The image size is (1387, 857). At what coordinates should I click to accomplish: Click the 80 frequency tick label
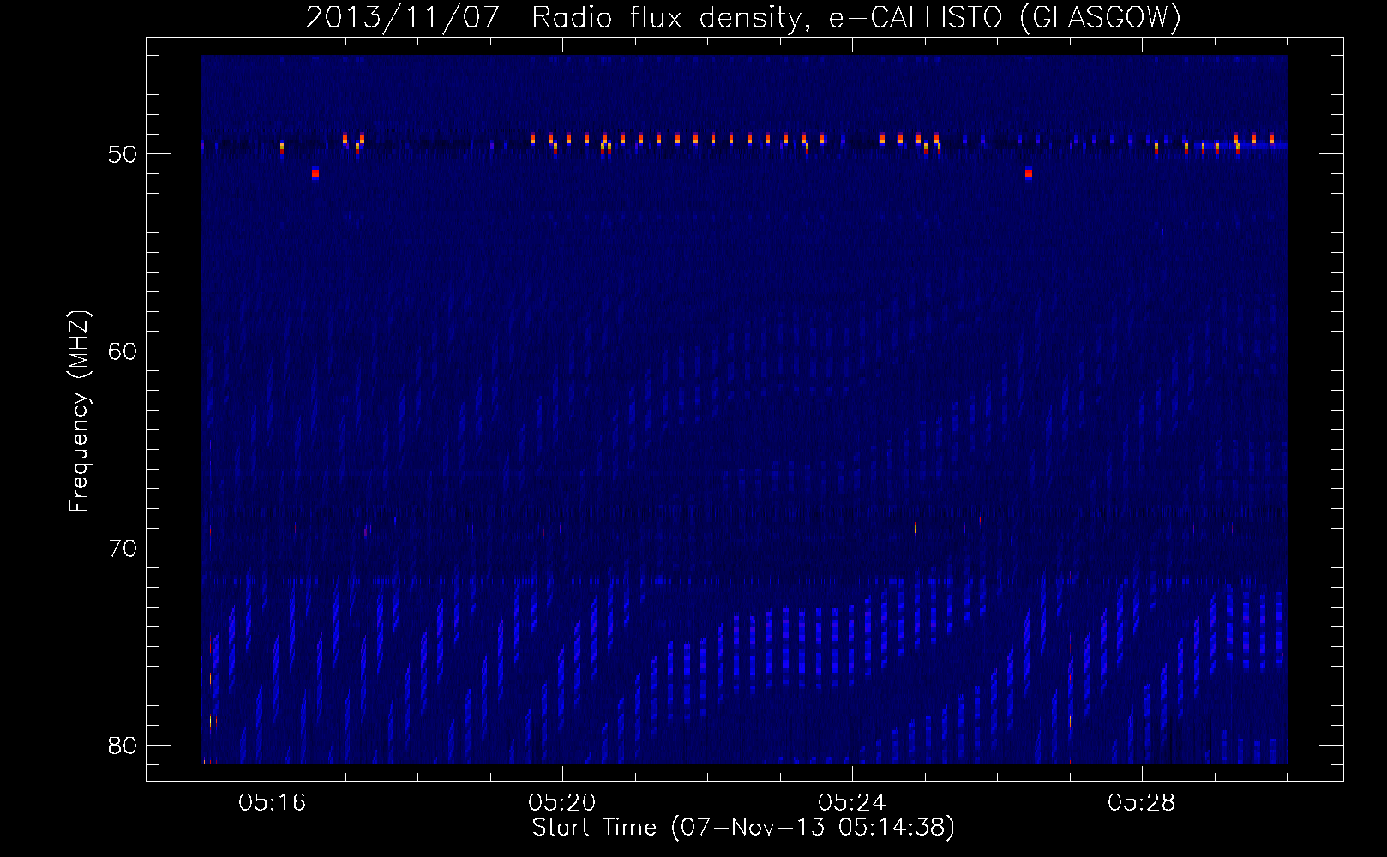click(123, 746)
